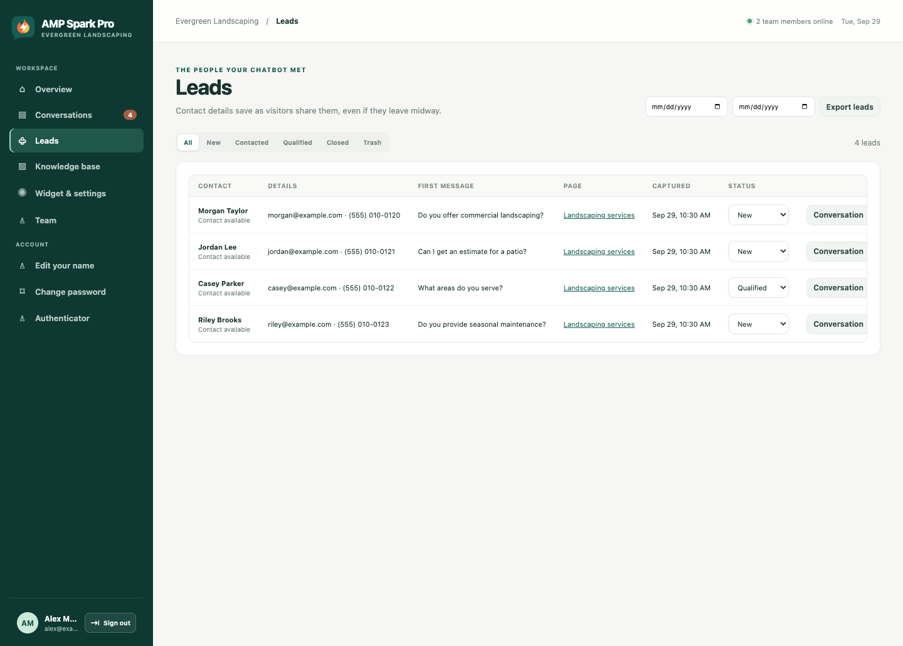The width and height of the screenshot is (903, 646).
Task: Click the CAPTURED column header
Action: [671, 186]
